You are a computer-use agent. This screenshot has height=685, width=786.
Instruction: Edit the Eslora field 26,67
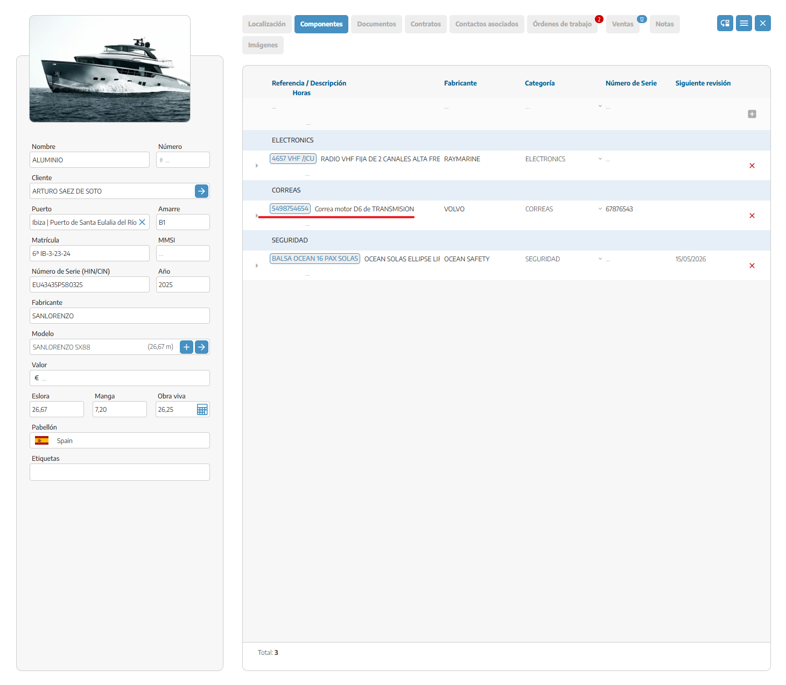57,409
